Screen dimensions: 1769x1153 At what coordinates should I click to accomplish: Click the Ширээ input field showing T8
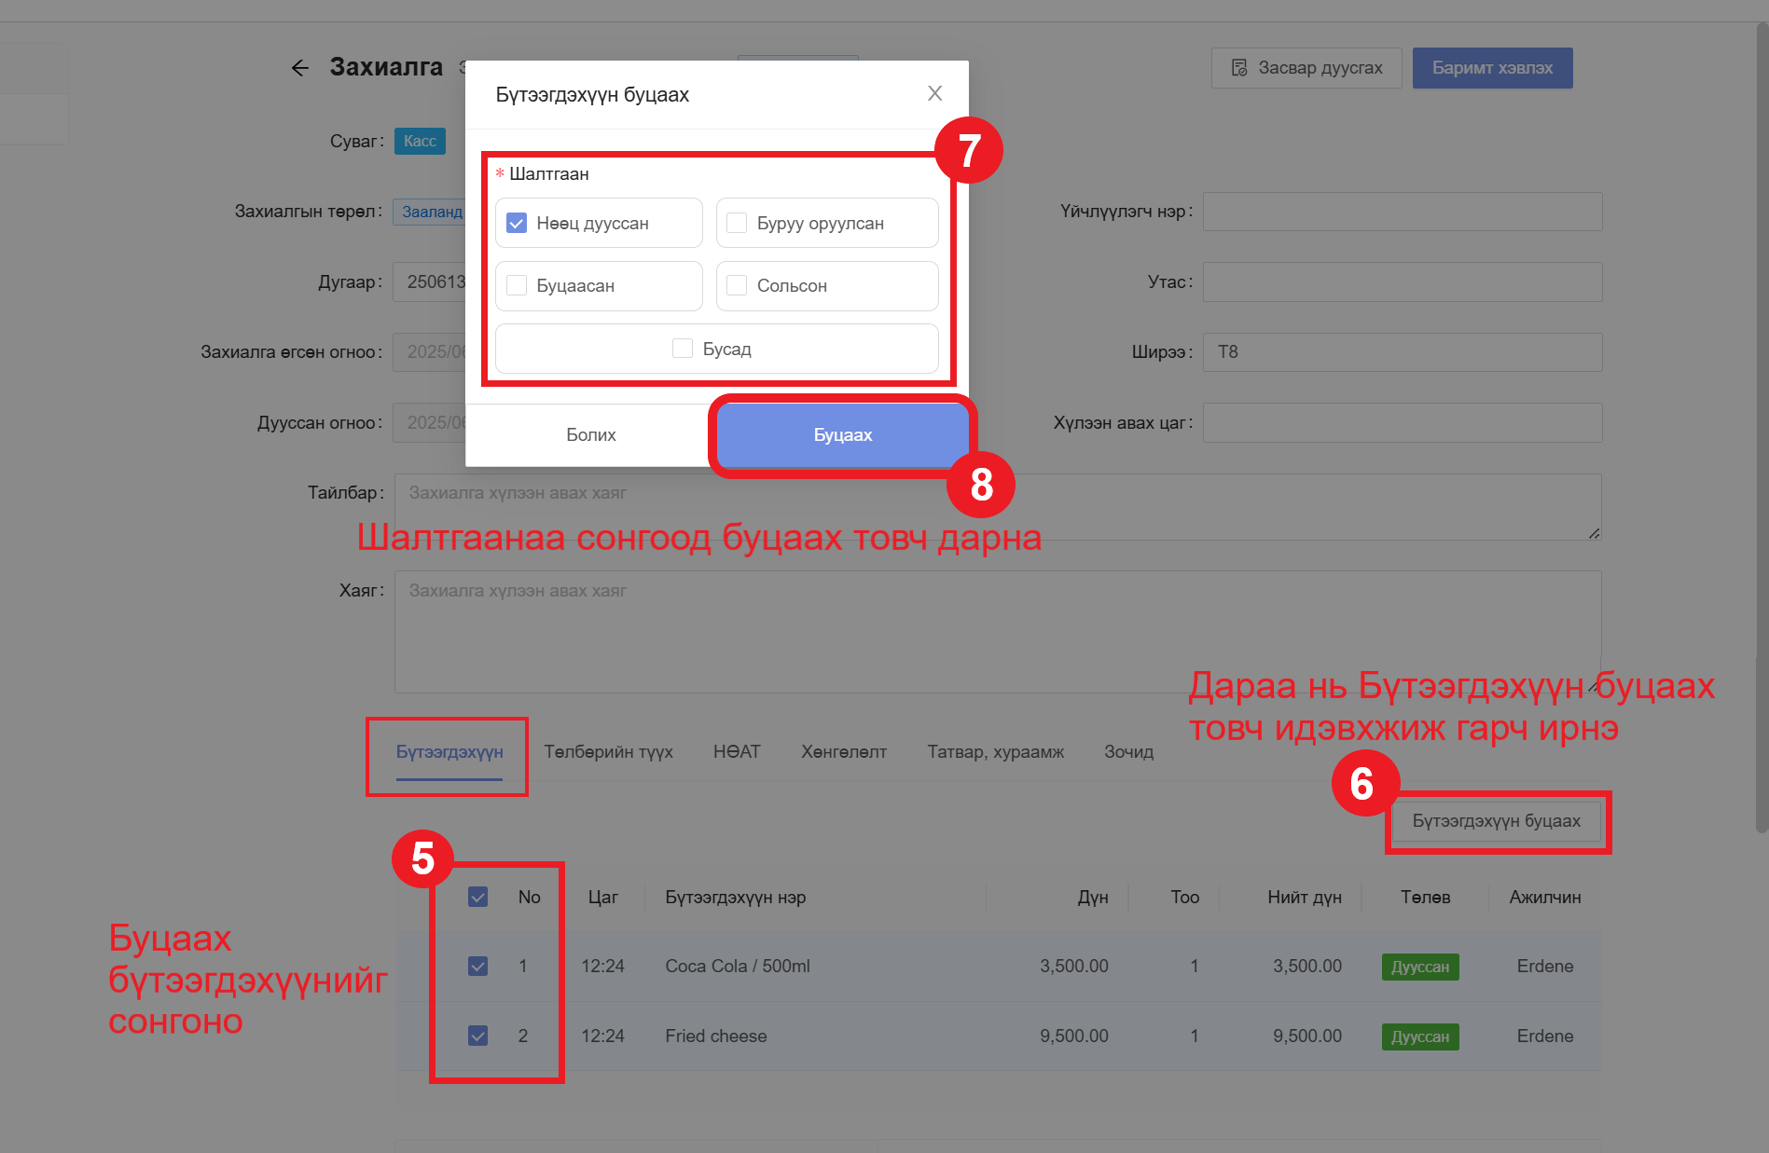pos(1402,352)
